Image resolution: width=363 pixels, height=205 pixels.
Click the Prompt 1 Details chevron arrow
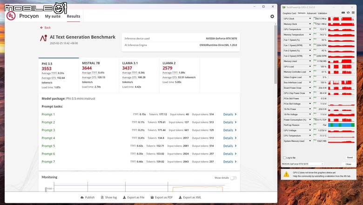coord(235,114)
